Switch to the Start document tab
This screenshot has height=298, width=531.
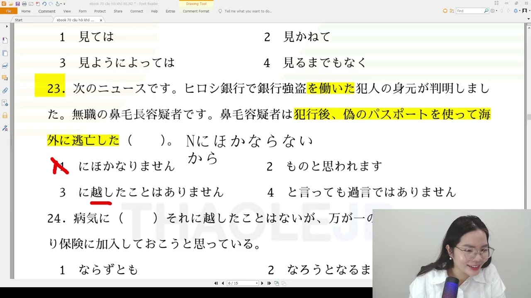tap(19, 20)
